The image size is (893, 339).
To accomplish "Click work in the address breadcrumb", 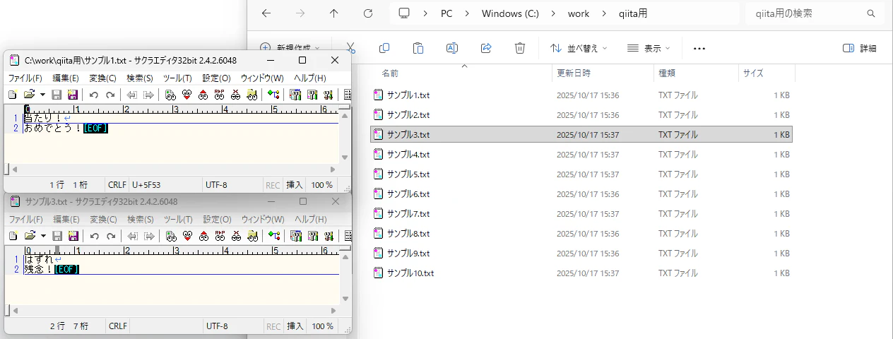I will point(579,13).
